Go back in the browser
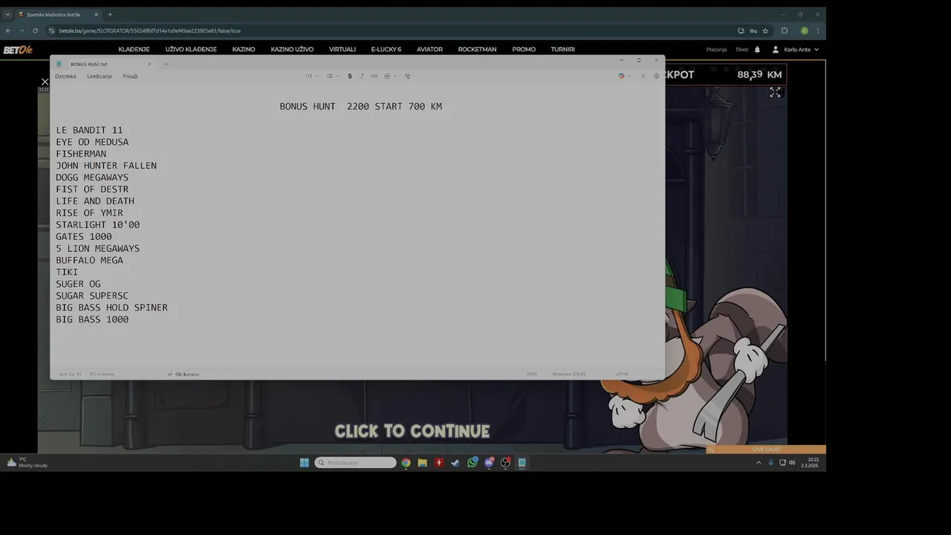Viewport: 951px width, 535px height. [x=8, y=30]
